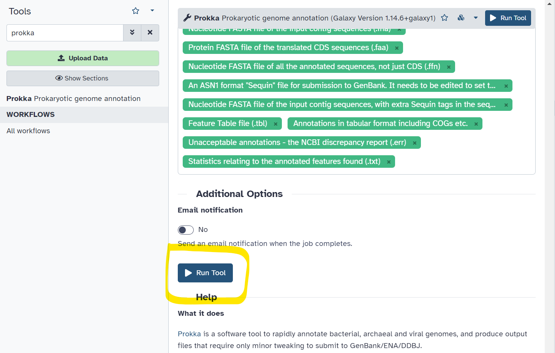Viewport: 555px width, 353px height.
Task: Remove Annotations in tabular format tag
Action: (476, 124)
